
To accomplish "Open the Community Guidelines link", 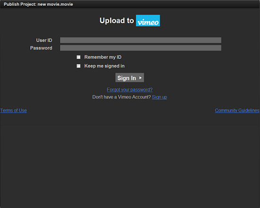I will [237, 111].
